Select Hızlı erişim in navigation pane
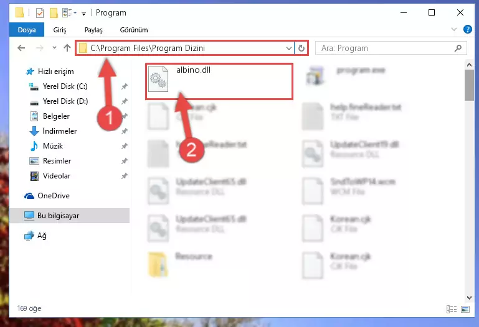Image resolution: width=479 pixels, height=327 pixels. click(x=55, y=71)
